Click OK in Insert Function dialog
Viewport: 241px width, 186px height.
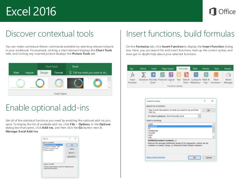[194, 158]
